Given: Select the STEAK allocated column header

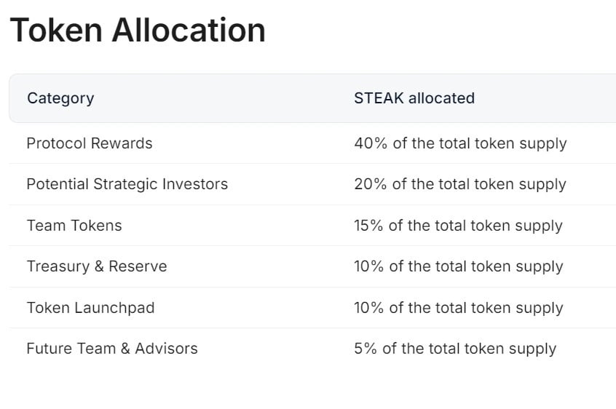Looking at the screenshot, I should [x=414, y=98].
